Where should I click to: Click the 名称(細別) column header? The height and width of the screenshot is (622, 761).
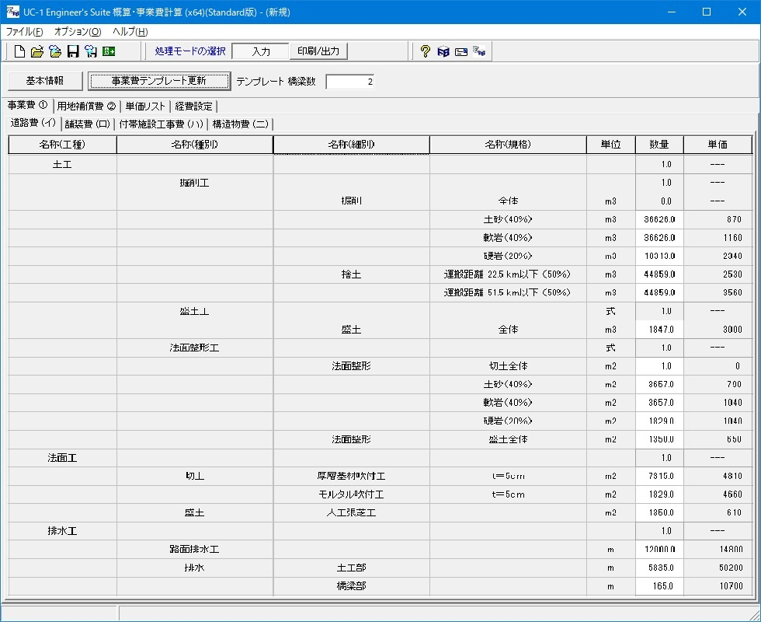tap(351, 145)
